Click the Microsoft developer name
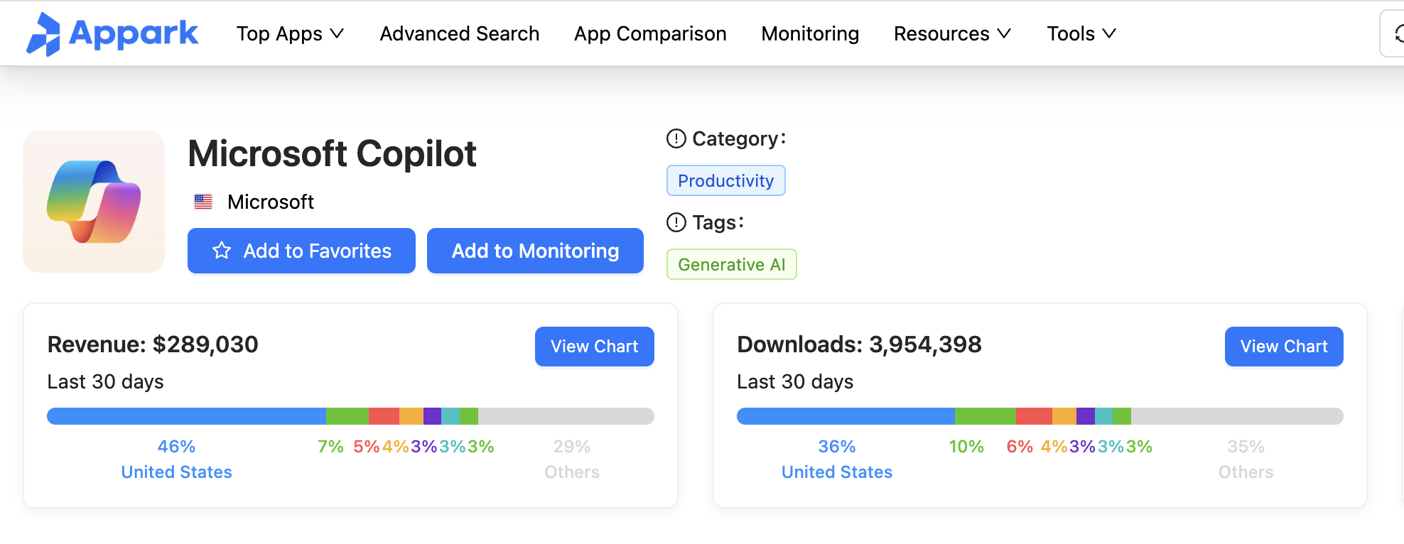 click(x=271, y=202)
